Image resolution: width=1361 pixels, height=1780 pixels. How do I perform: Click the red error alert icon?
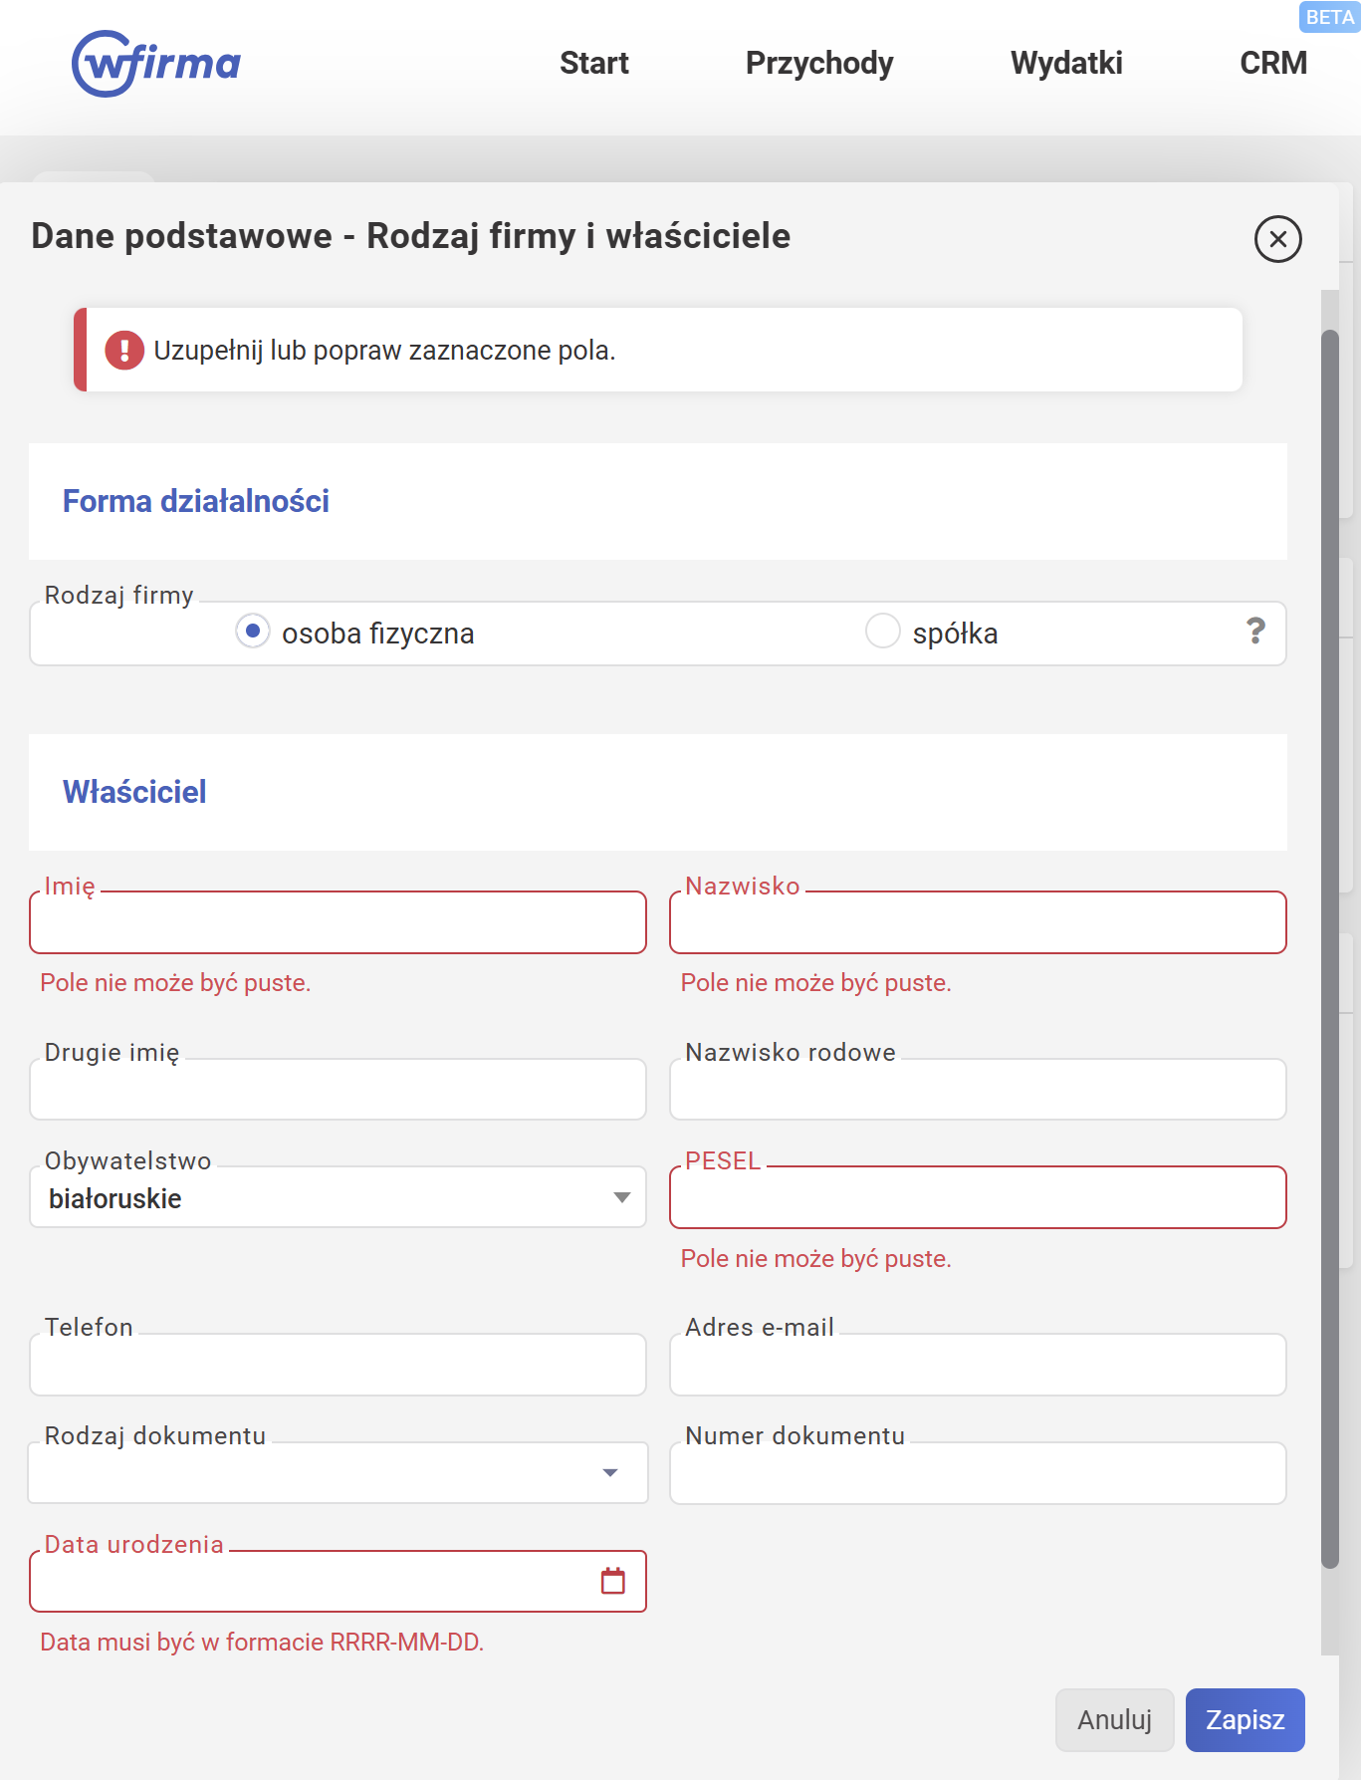point(124,351)
